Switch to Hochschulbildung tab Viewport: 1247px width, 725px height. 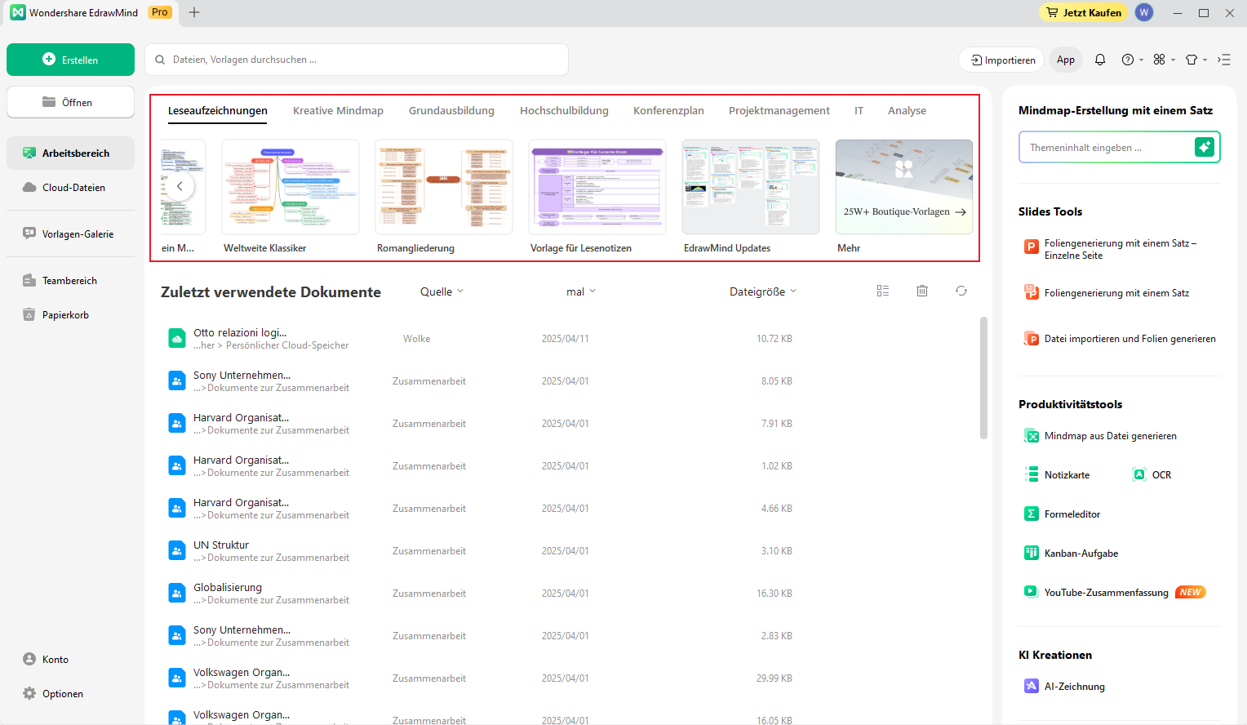[x=564, y=111]
